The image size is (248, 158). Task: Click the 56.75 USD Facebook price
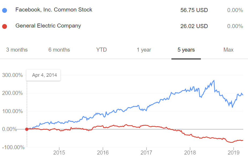click(x=194, y=10)
